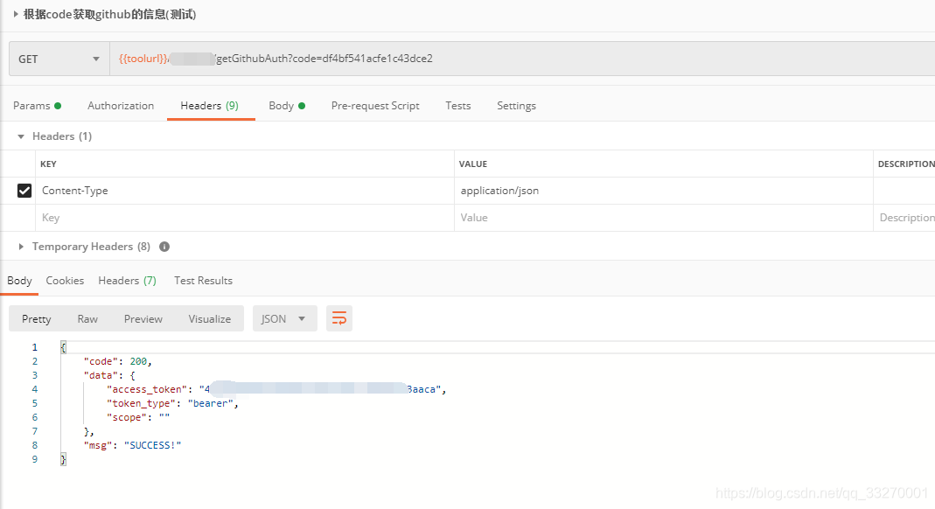Click the request URL input field

point(522,59)
